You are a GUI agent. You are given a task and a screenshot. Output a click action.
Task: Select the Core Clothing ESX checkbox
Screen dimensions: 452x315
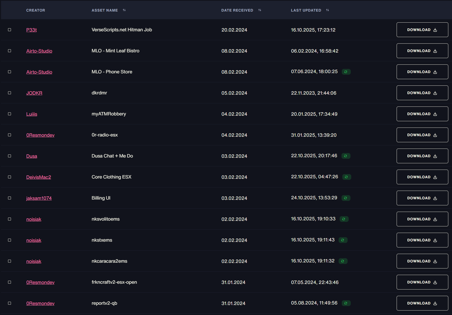[9, 177]
